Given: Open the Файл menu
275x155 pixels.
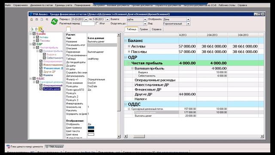Looking at the screenshot, I should click(x=8, y=5).
